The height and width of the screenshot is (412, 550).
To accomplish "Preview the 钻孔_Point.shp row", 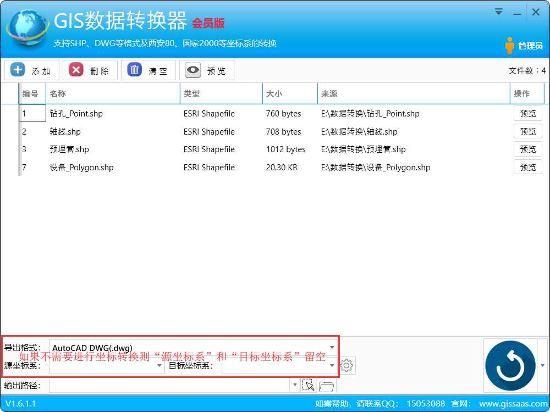I will pos(527,114).
